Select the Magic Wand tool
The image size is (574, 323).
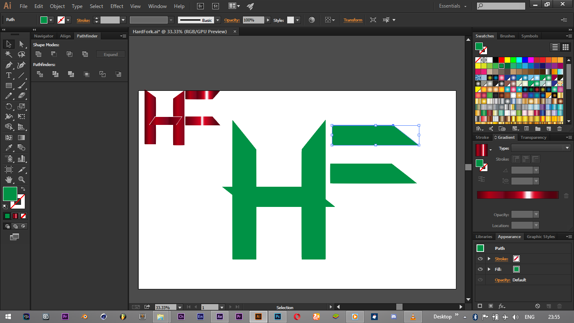8,54
